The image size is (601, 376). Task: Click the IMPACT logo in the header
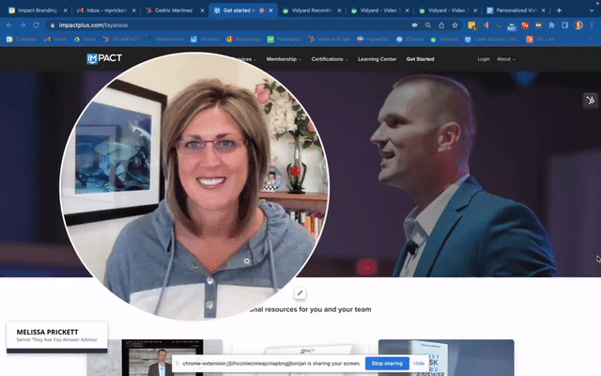point(104,58)
